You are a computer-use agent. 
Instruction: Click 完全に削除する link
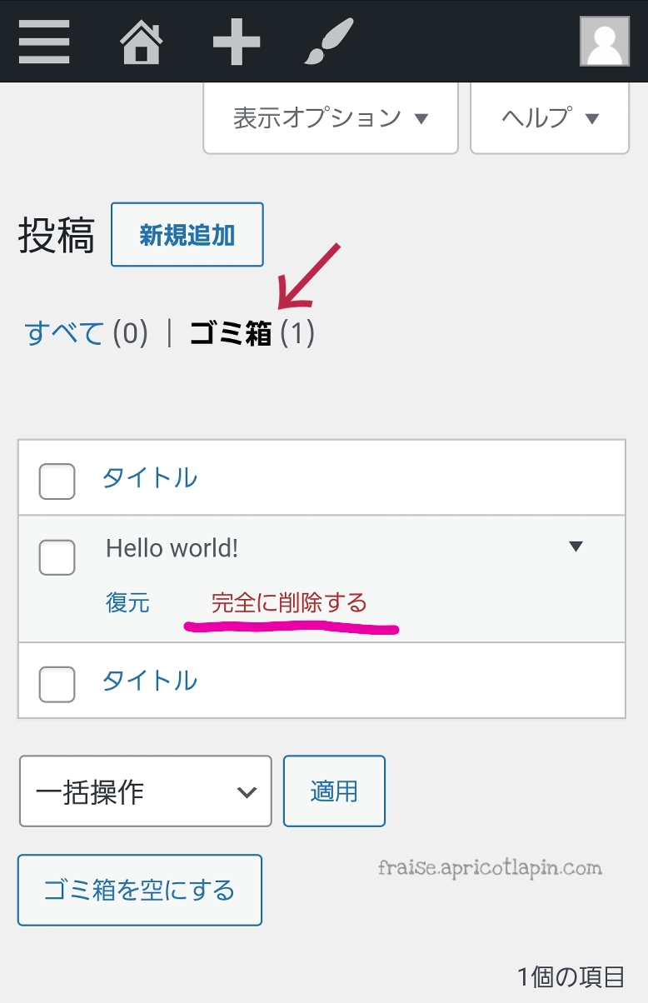pyautogui.click(x=289, y=602)
